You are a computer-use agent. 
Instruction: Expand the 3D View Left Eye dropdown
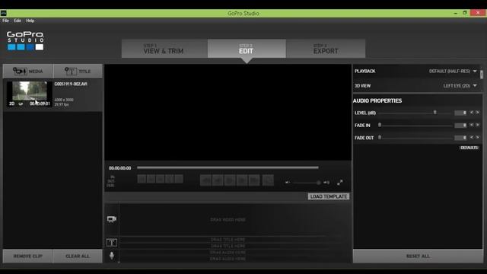460,86
